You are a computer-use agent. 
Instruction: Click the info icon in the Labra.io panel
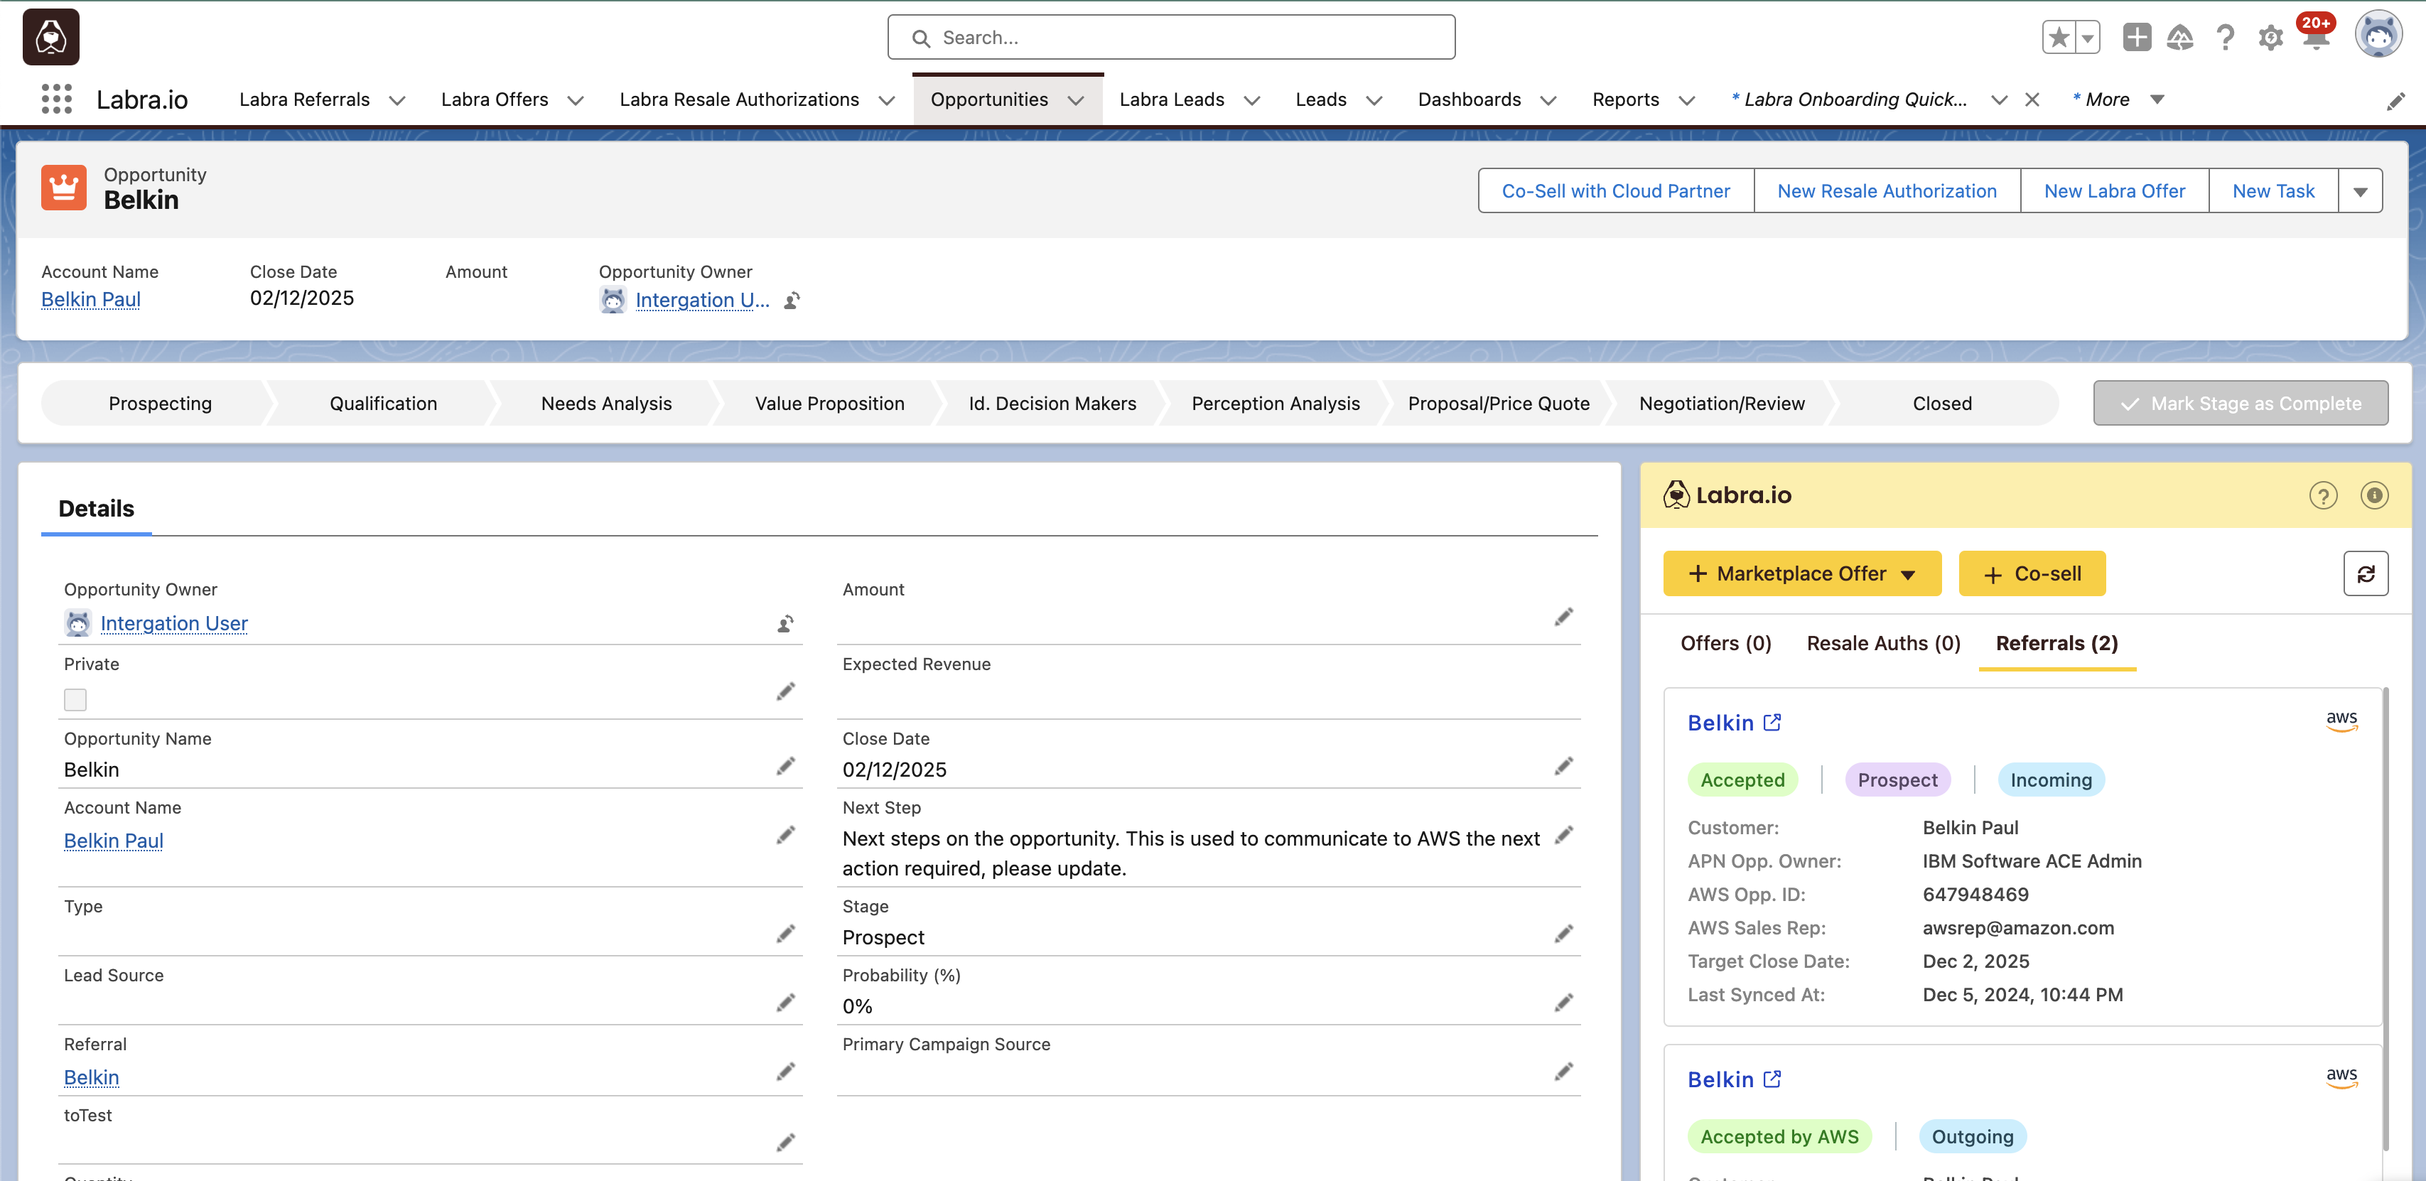2373,495
